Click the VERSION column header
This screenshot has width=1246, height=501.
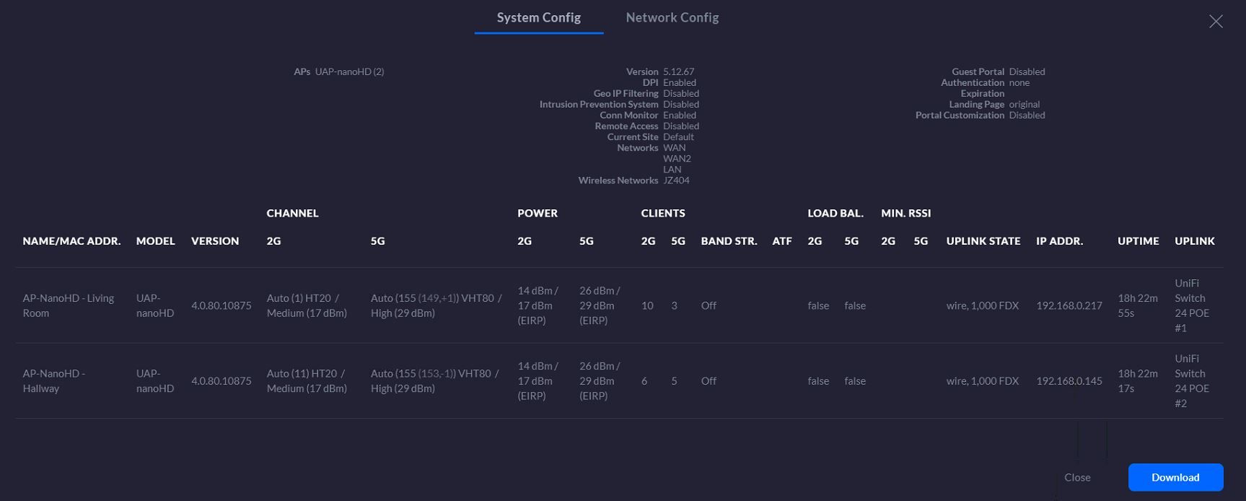tap(215, 241)
